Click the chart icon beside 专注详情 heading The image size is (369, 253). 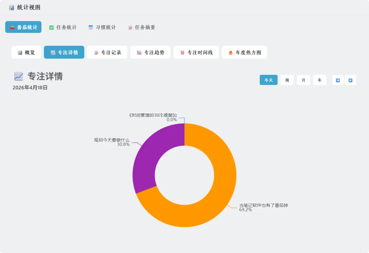click(18, 76)
